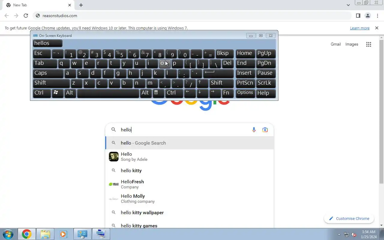Click the Insert key on the on-screen keyboard
The height and width of the screenshot is (240, 384).
pos(245,73)
